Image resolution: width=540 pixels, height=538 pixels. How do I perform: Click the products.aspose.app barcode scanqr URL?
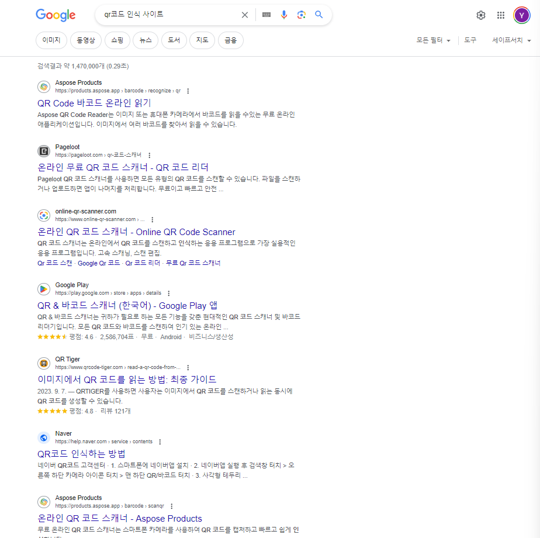point(109,506)
